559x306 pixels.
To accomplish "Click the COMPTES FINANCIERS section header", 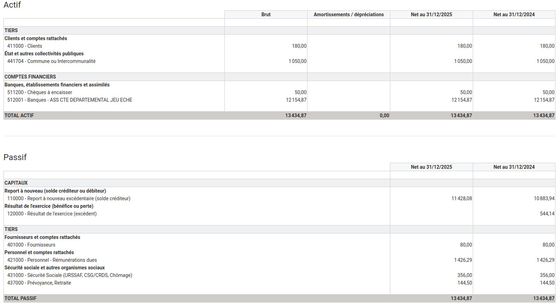I will (30, 77).
